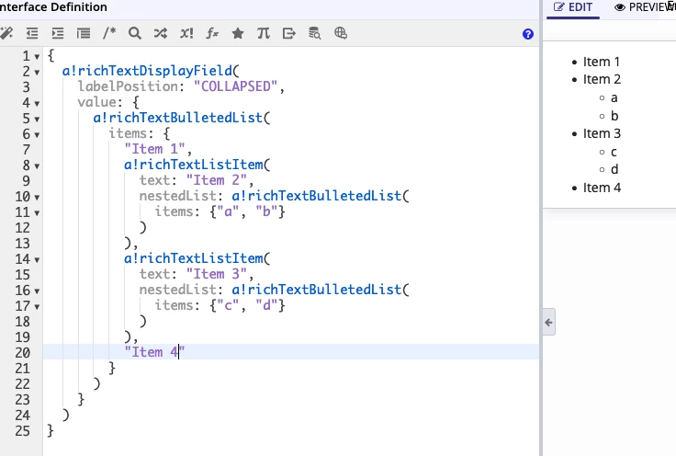This screenshot has width=676, height=456.
Task: Click the block indent lines icon
Action: click(x=84, y=33)
